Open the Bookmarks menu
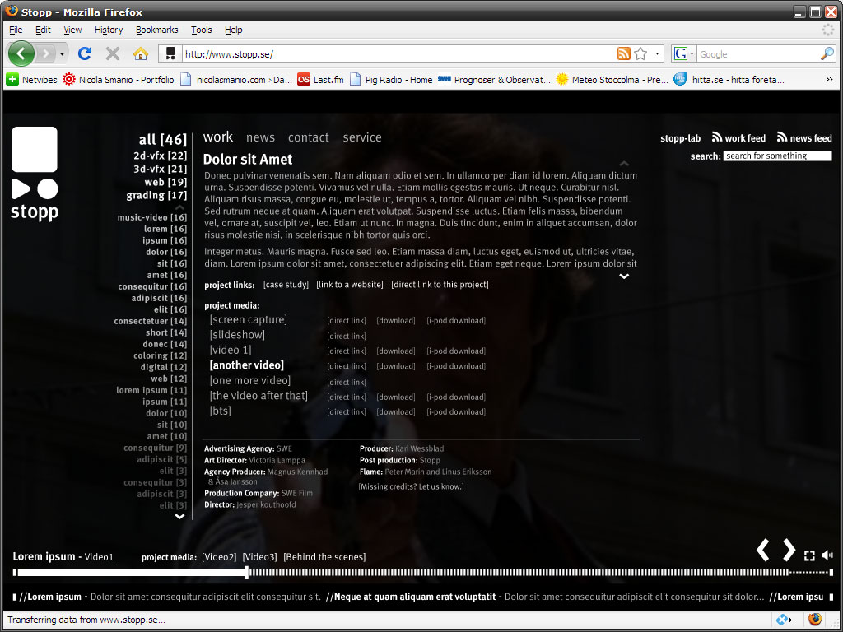The width and height of the screenshot is (843, 632). point(157,30)
